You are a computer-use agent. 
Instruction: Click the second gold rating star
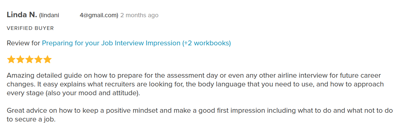pos(20,60)
